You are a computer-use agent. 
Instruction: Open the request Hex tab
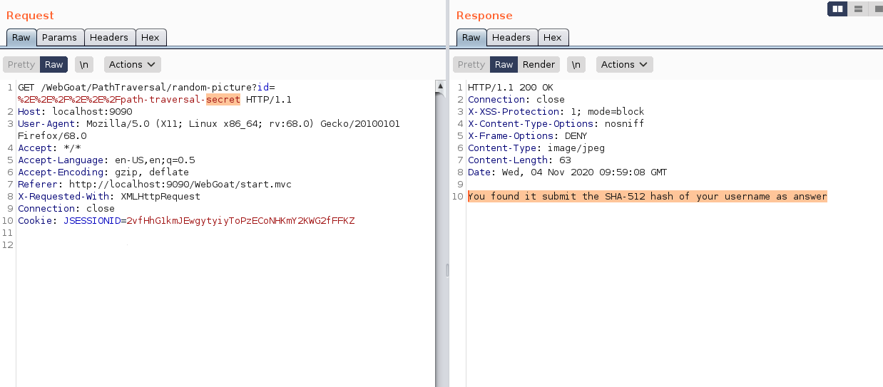point(150,37)
